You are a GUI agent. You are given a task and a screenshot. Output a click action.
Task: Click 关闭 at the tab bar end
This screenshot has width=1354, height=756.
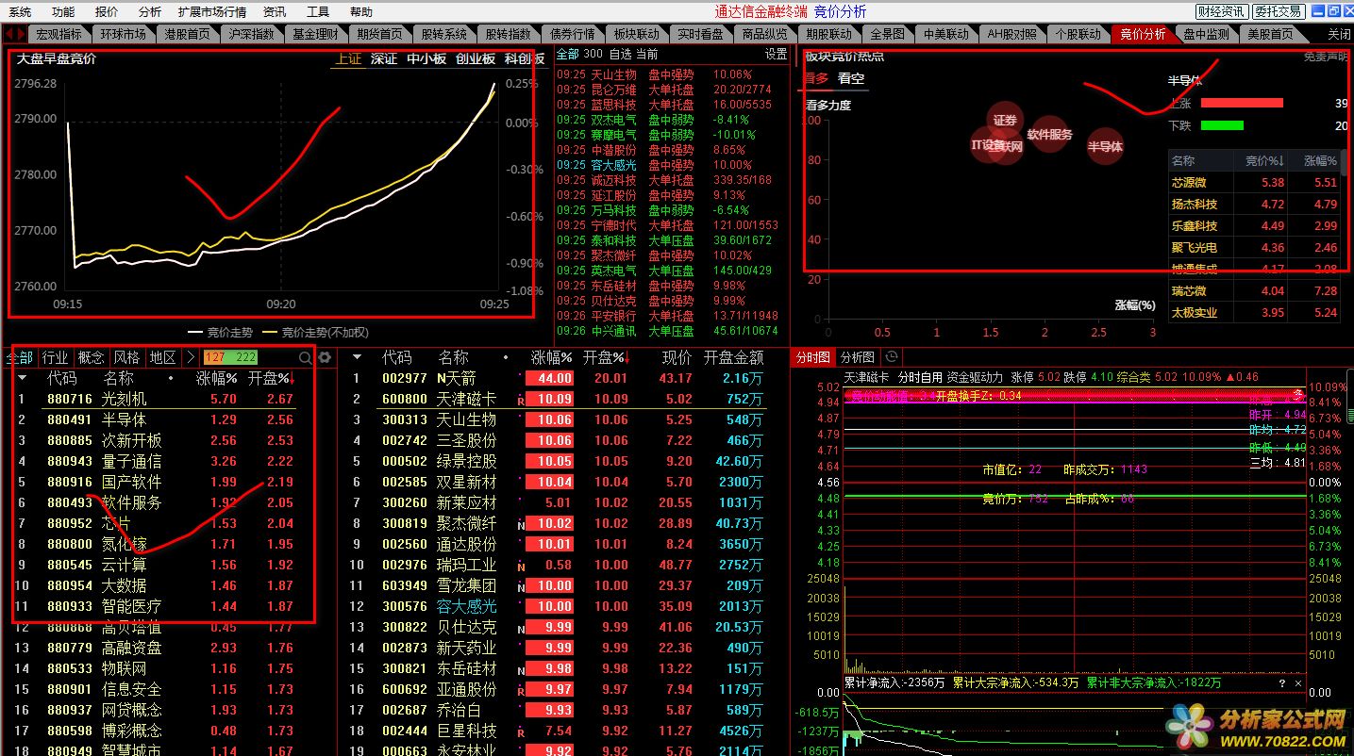tap(1338, 34)
